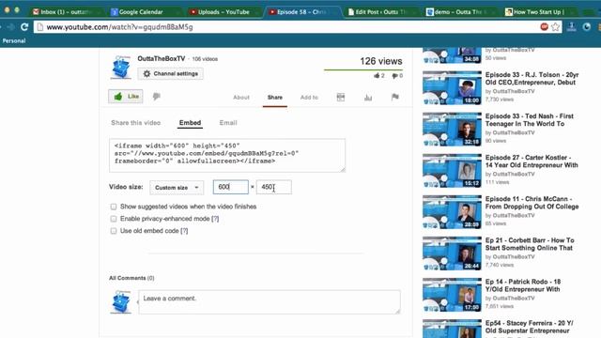Click the round extension icon beside downloads
Viewport: 601px width, 338px height.
(586, 27)
